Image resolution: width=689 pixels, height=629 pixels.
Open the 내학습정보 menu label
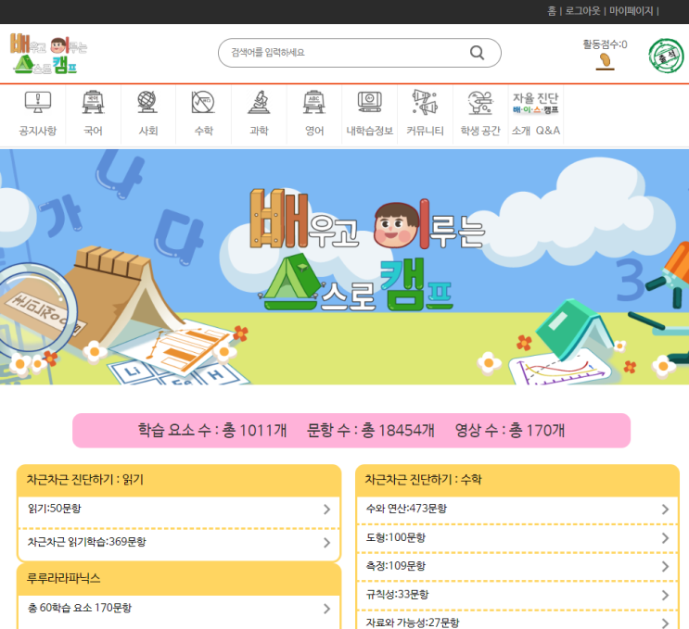[x=370, y=131]
